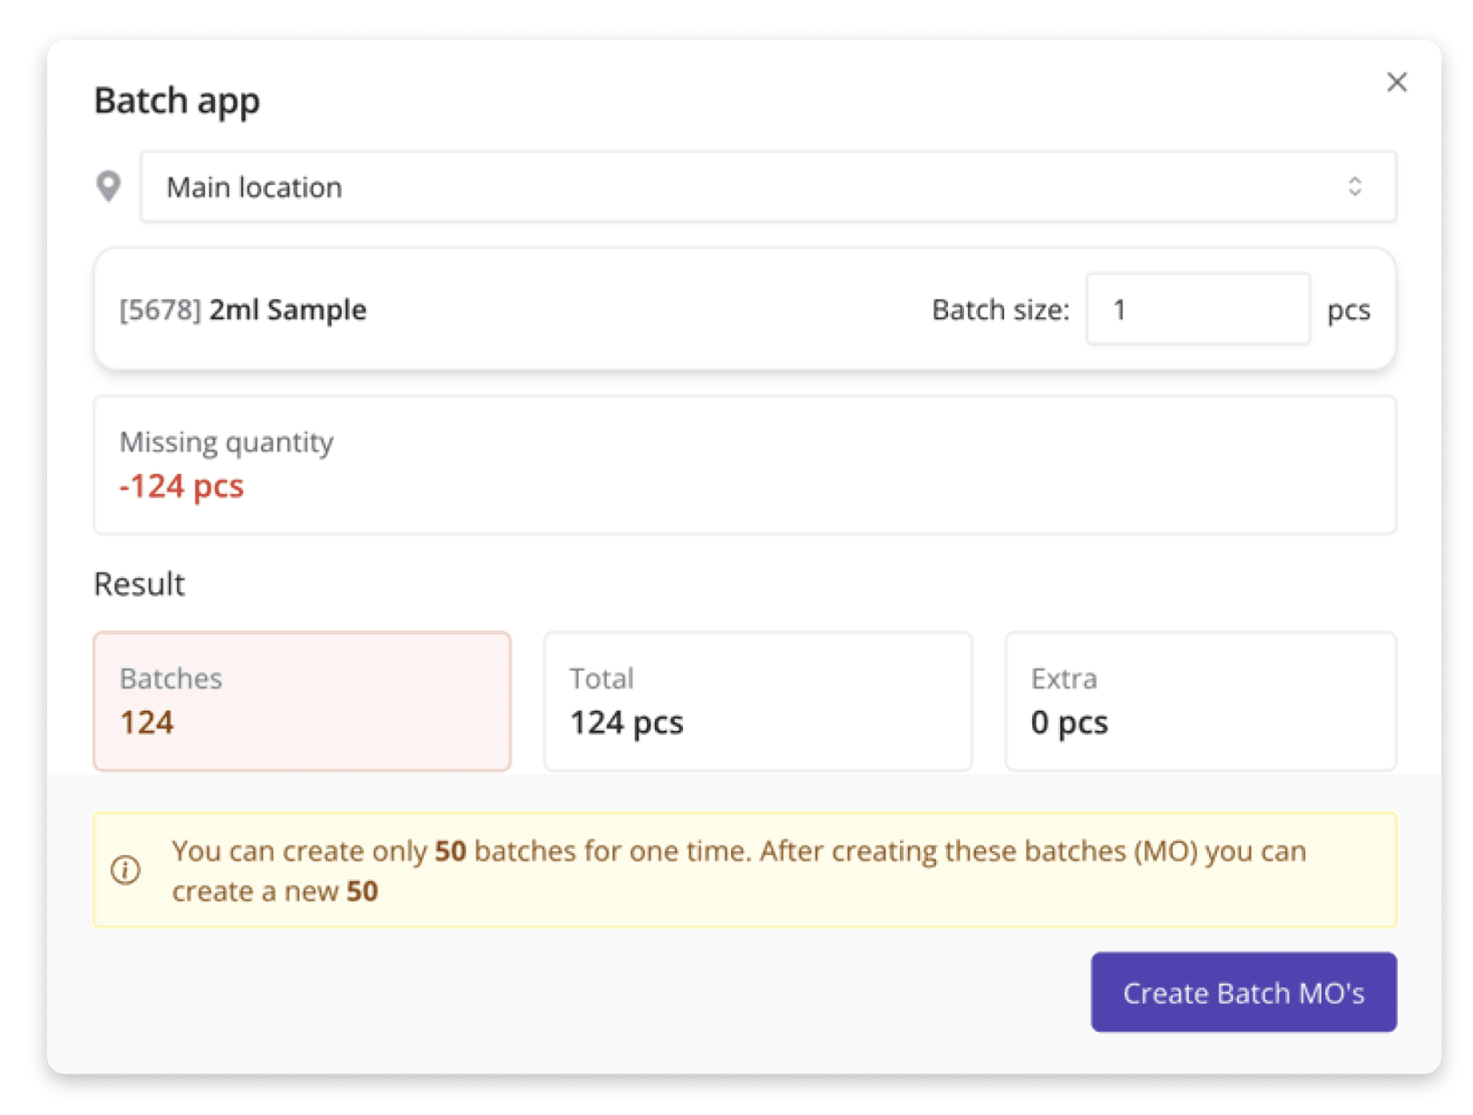
Task: Click the map marker next to Main location
Action: 111,186
